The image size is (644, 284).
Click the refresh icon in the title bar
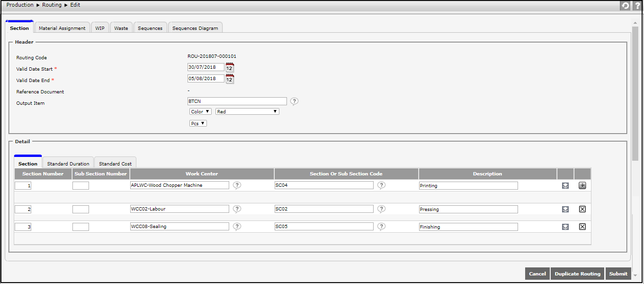coord(626,6)
